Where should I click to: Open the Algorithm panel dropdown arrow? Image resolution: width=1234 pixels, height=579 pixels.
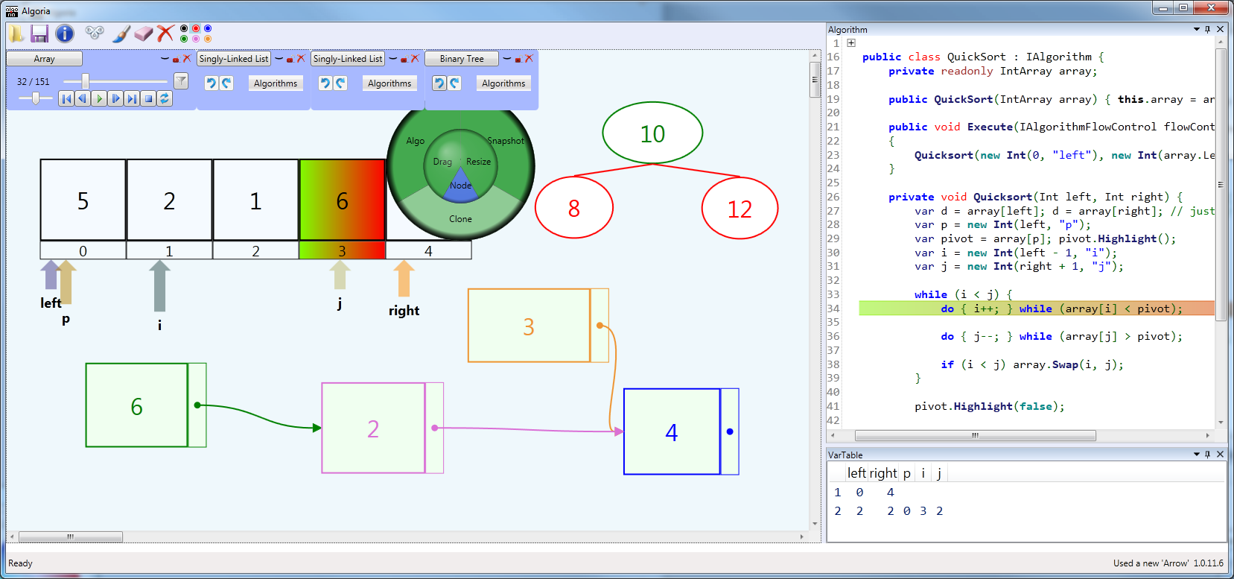[x=1196, y=30]
